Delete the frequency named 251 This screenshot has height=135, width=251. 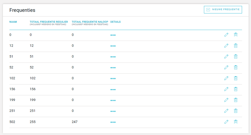tap(236, 111)
